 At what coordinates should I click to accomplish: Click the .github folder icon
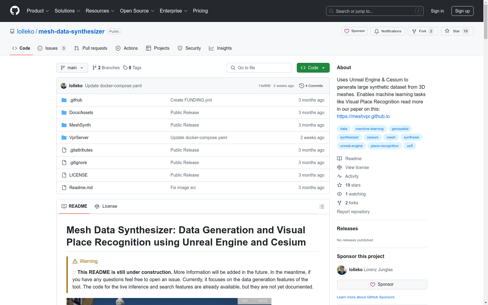64,100
